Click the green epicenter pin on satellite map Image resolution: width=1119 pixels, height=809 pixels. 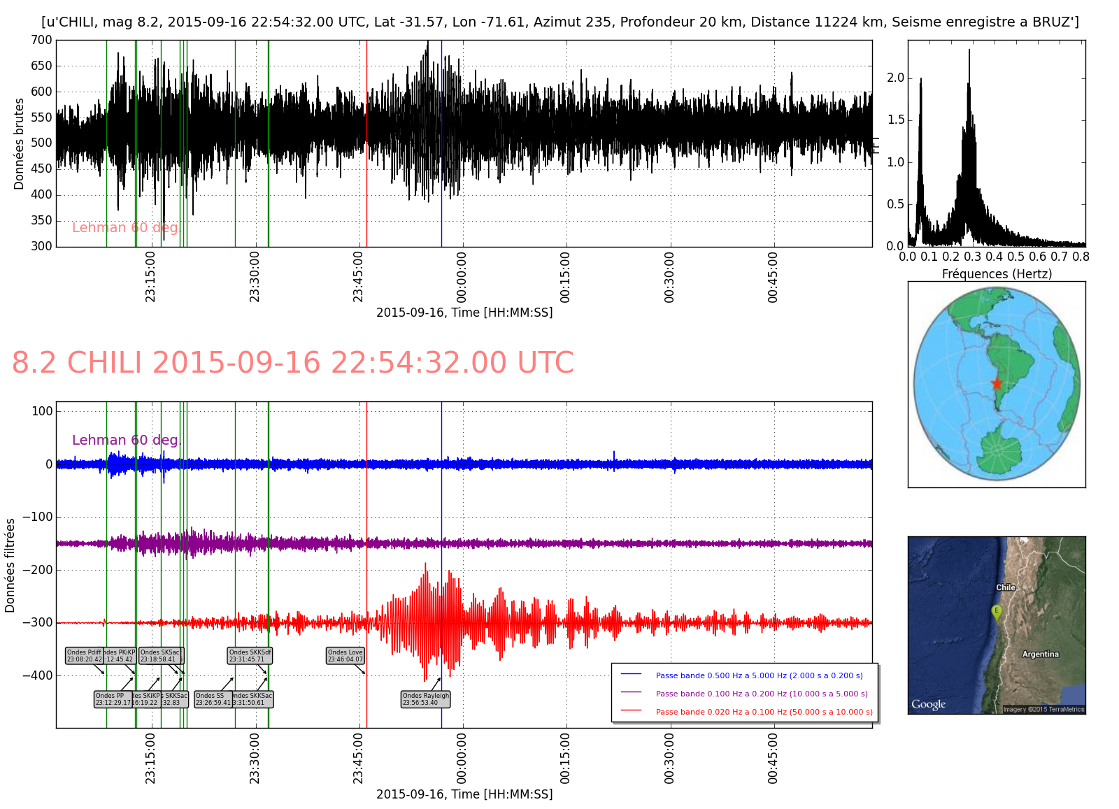tap(997, 613)
